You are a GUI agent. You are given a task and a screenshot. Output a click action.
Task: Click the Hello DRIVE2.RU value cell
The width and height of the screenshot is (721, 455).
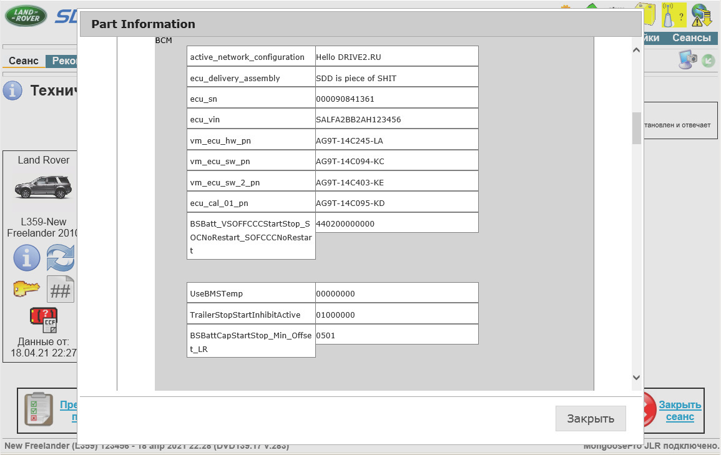coord(397,57)
